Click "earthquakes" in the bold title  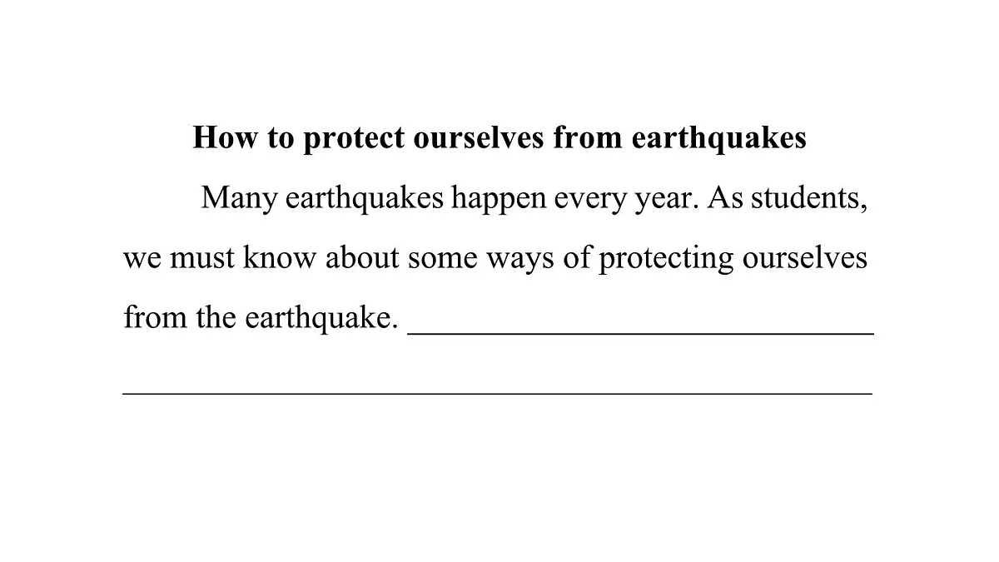coord(718,137)
